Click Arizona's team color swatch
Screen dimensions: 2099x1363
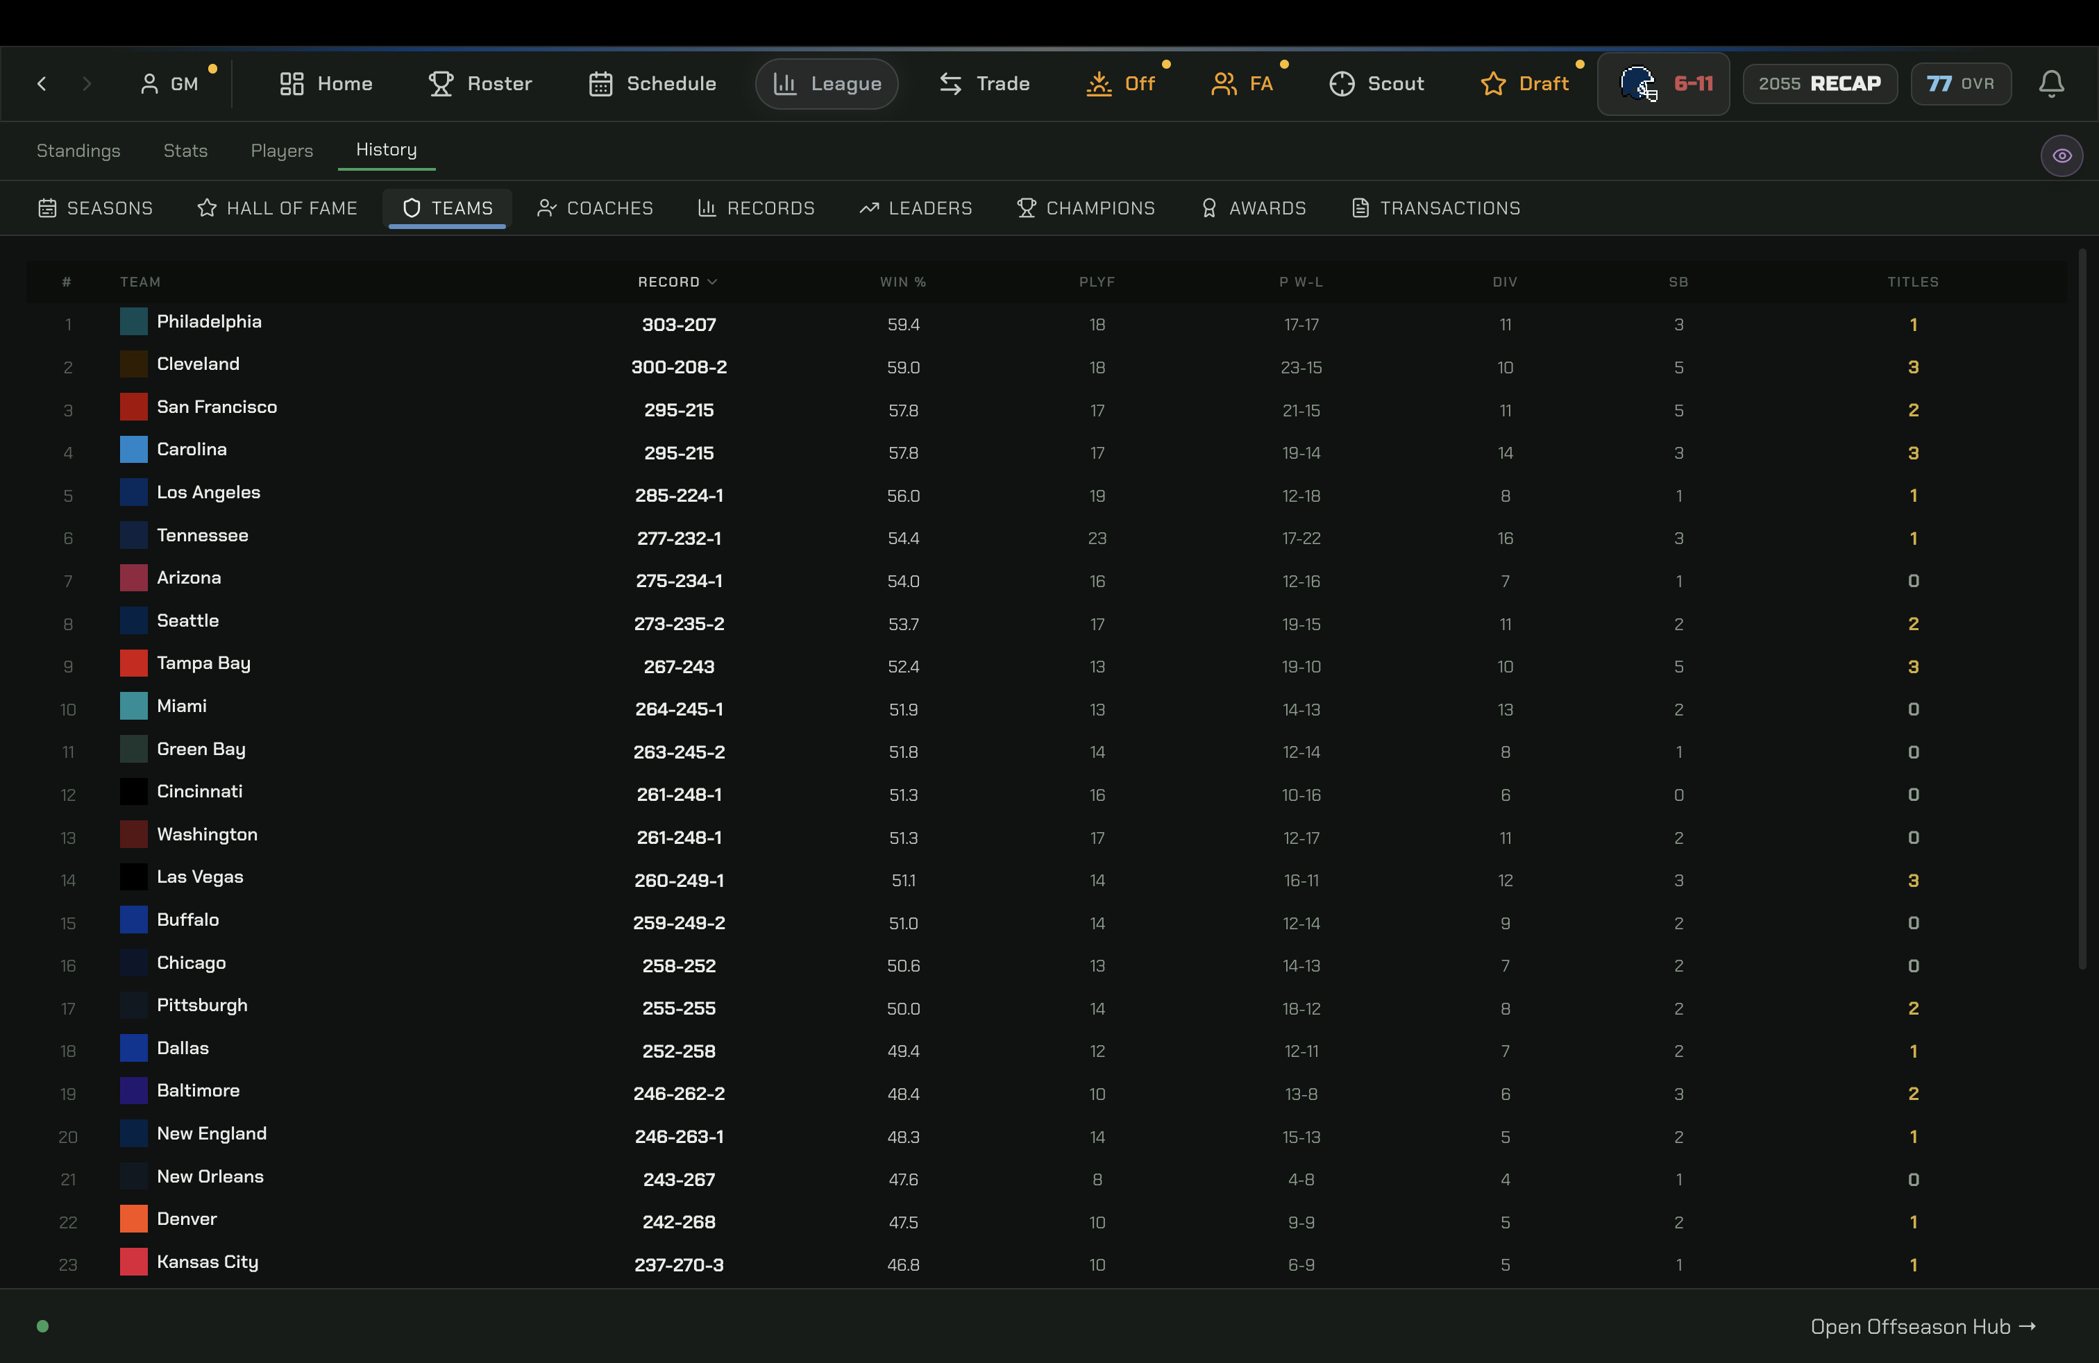134,578
